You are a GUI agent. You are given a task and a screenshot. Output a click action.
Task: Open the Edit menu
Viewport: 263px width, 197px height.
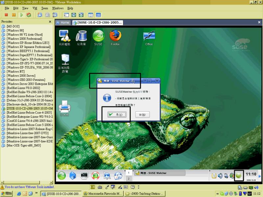coord(15,8)
